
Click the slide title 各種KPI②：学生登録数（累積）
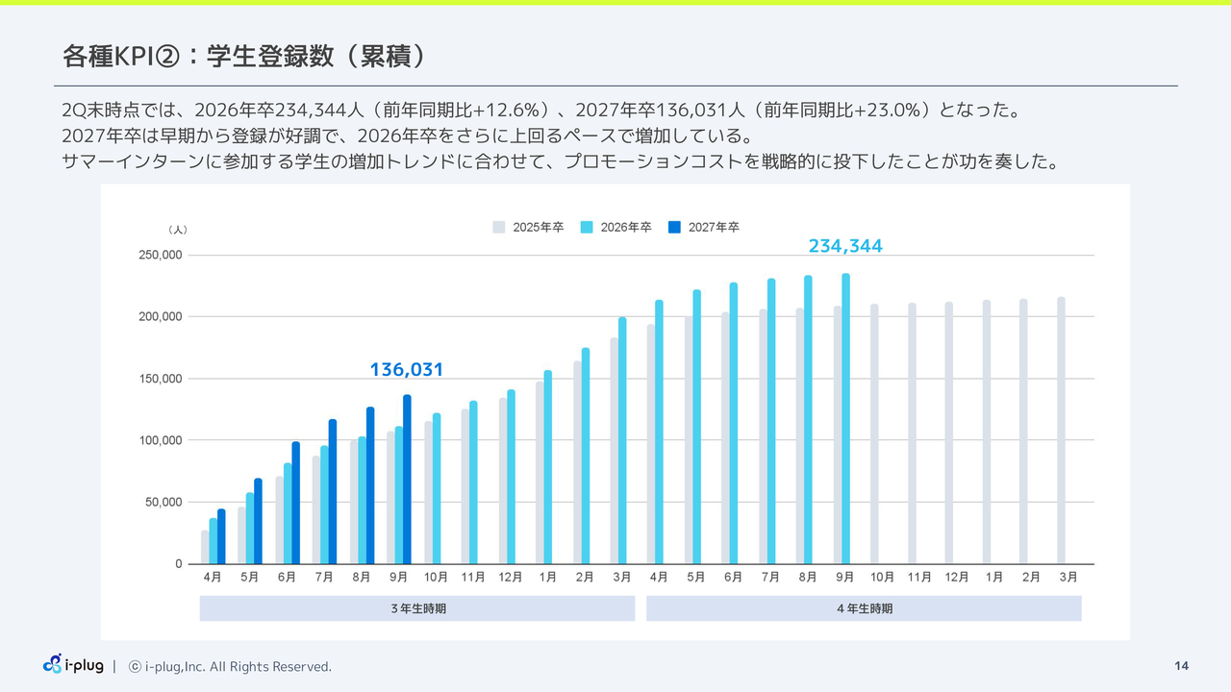click(244, 57)
